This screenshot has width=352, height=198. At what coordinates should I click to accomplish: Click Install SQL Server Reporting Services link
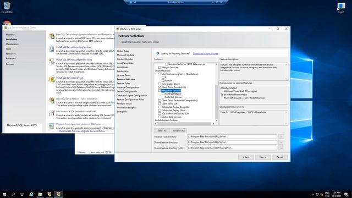tap(74, 47)
